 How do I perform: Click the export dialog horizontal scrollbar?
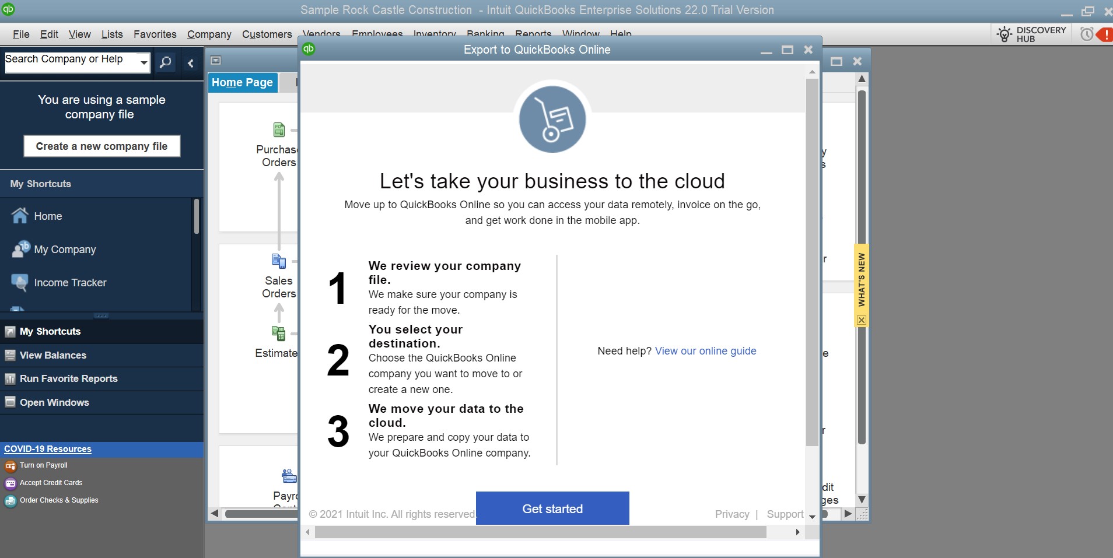[540, 532]
